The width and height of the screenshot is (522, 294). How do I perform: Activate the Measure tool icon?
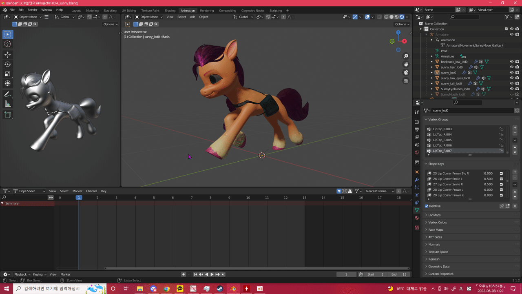pyautogui.click(x=8, y=104)
